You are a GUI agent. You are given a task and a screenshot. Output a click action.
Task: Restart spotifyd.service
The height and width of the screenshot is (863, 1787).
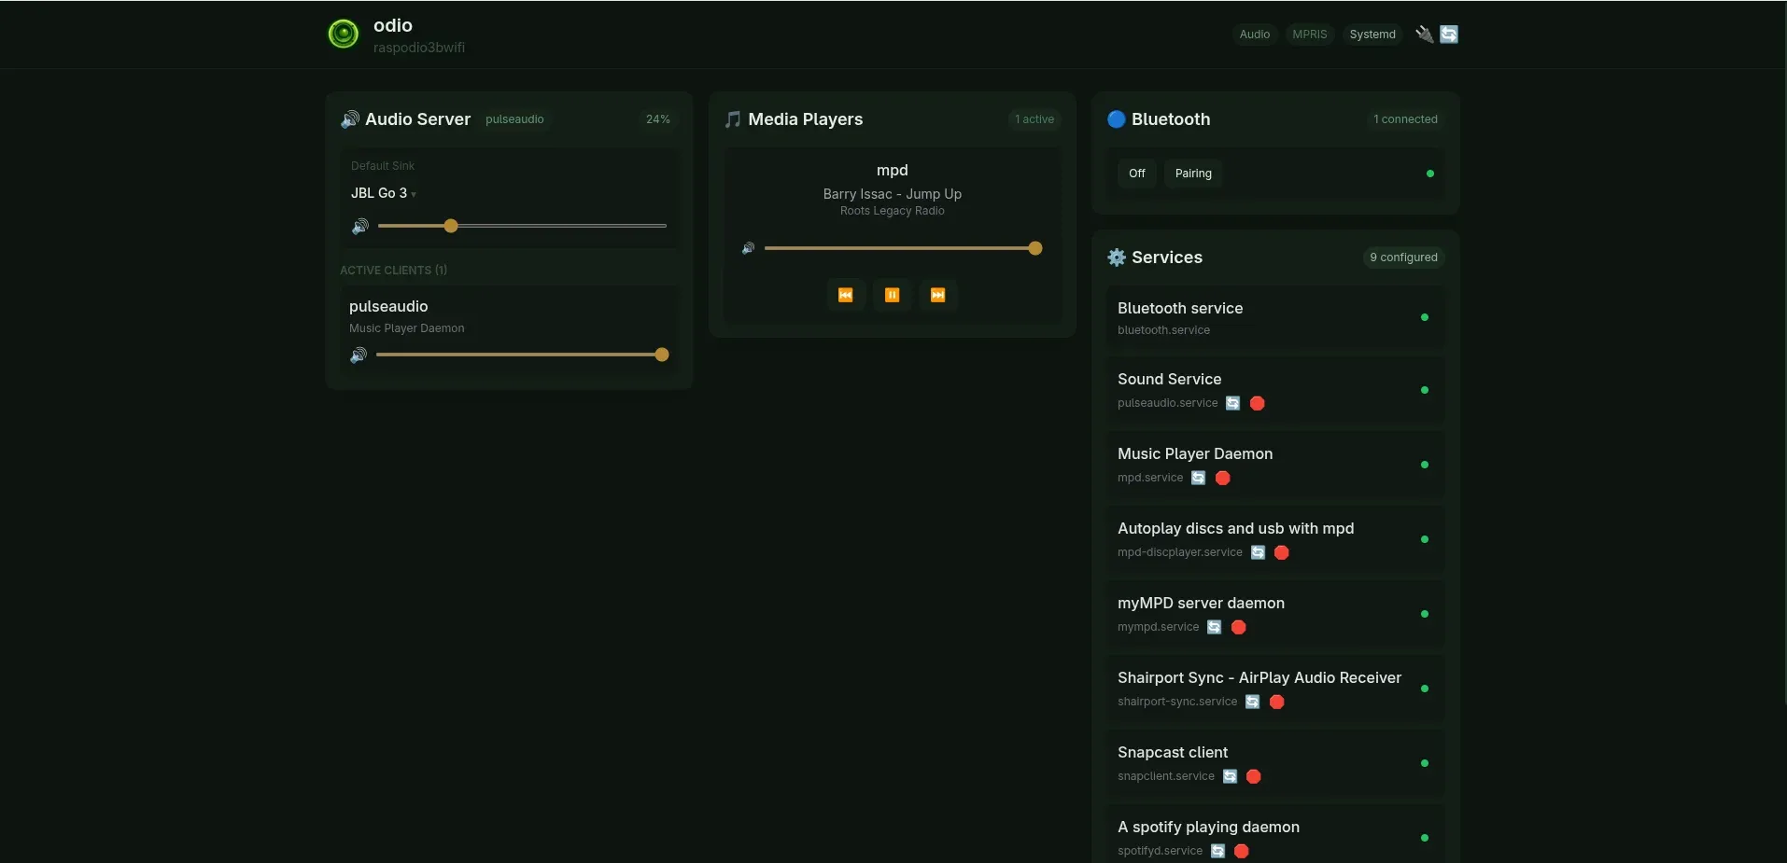tap(1218, 851)
